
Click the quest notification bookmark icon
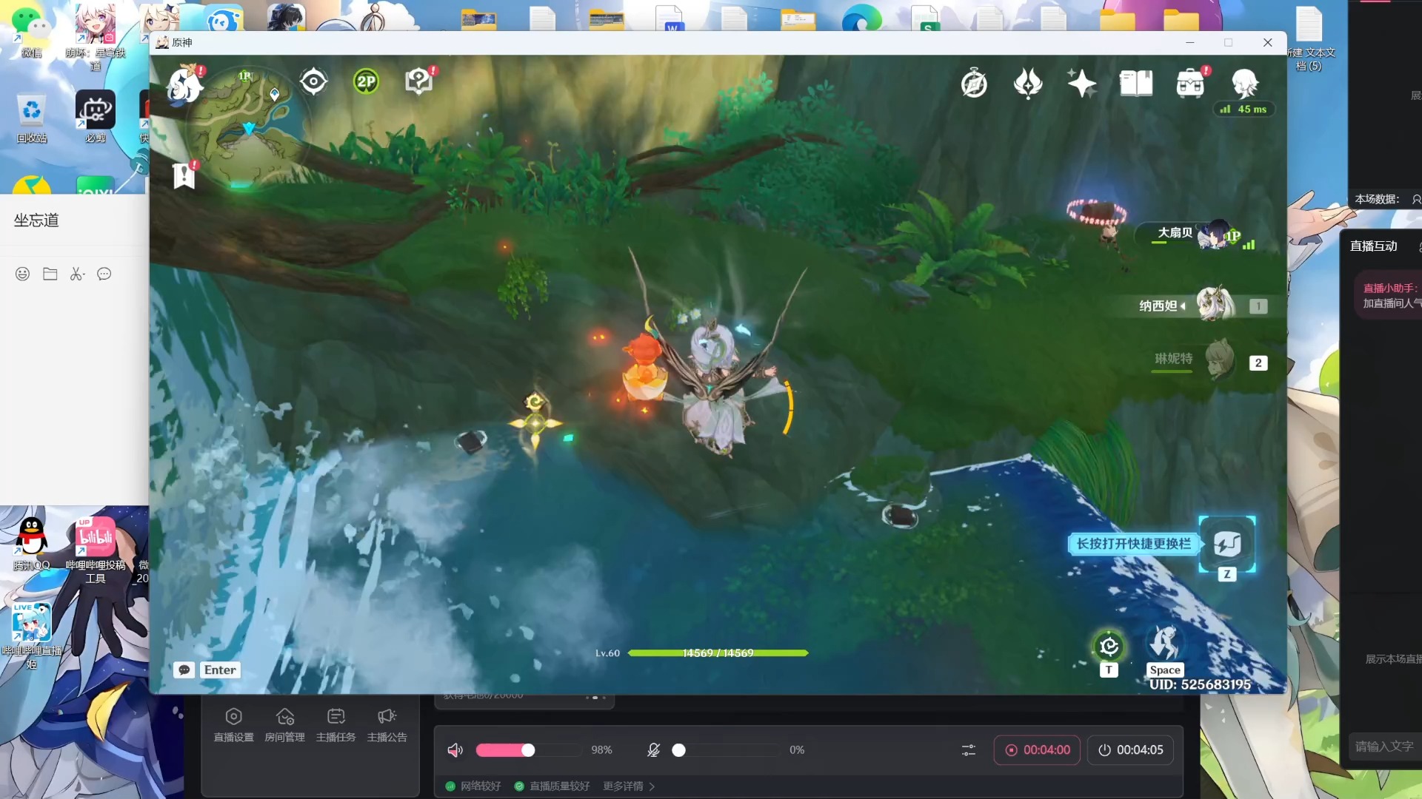pos(184,175)
